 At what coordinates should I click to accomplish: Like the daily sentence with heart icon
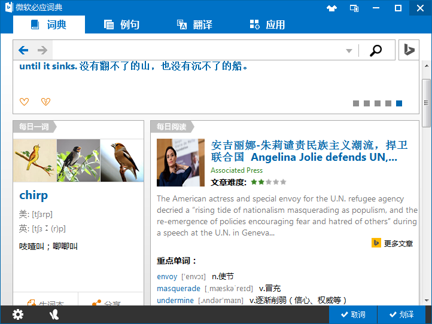tap(25, 102)
